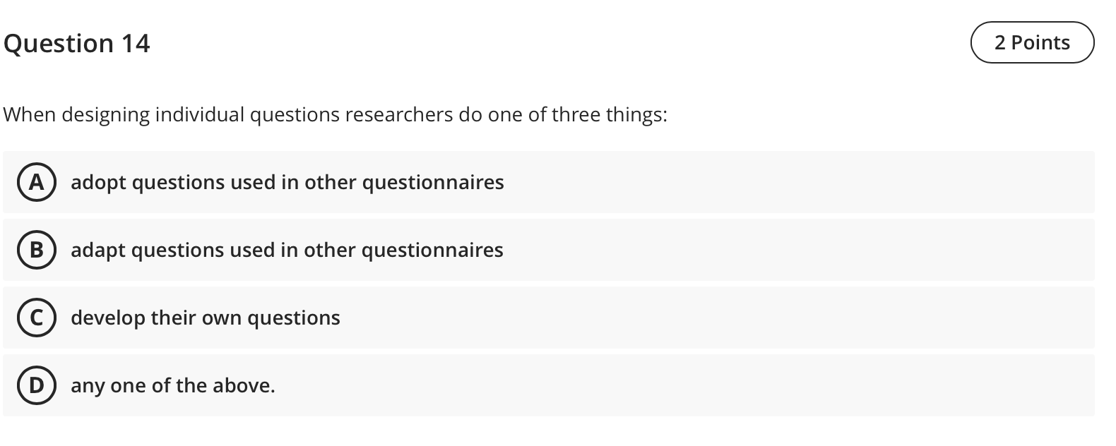The image size is (1116, 446).
Task: Click the Question 14 heading
Action: 78,43
